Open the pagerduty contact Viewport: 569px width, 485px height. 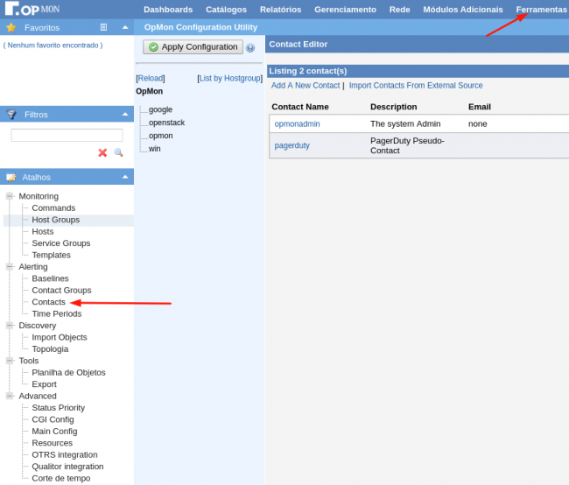click(x=292, y=145)
